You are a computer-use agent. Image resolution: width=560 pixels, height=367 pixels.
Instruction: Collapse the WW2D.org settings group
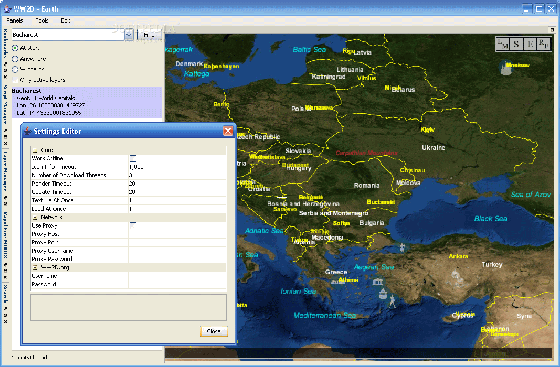35,267
